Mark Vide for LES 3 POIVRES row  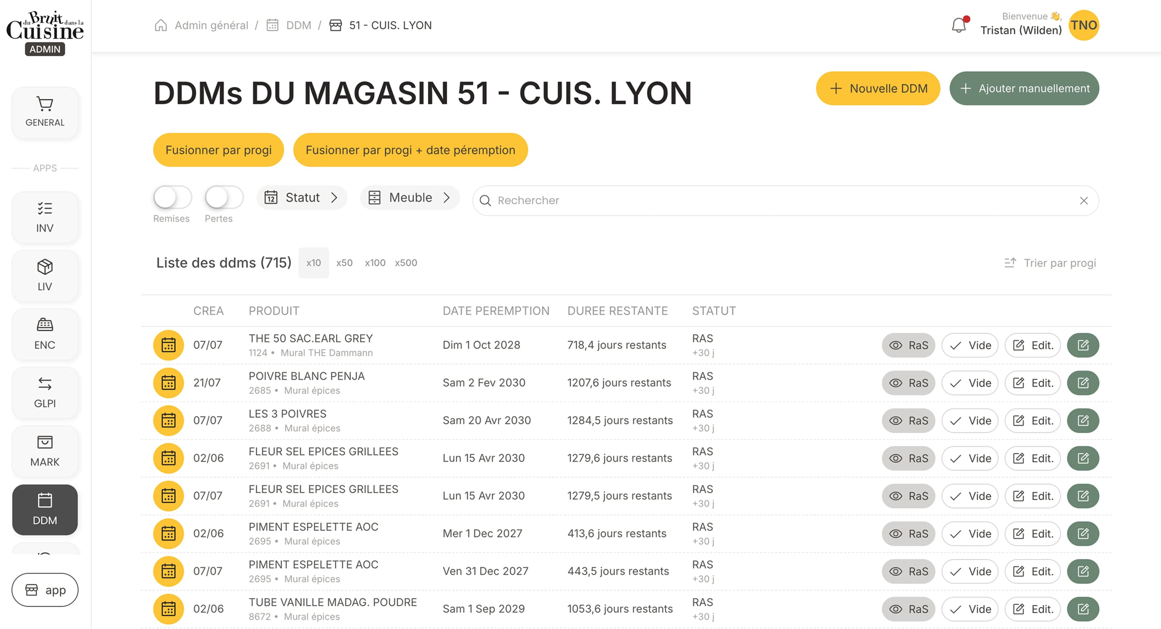[x=970, y=421]
